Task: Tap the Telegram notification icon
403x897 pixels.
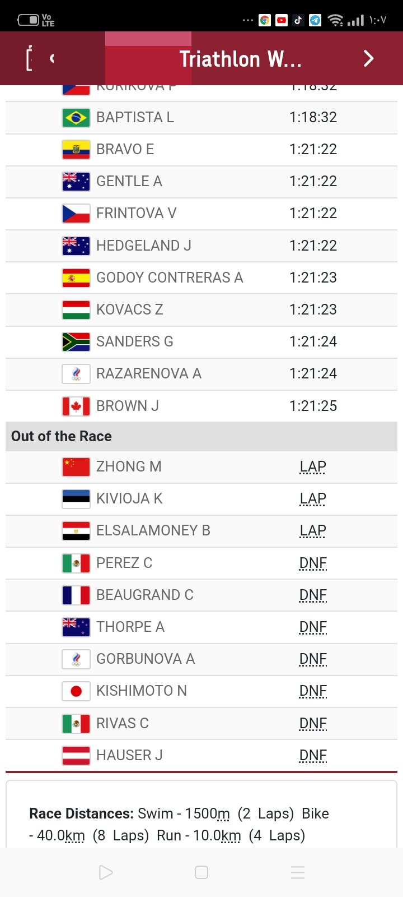Action: 315,21
